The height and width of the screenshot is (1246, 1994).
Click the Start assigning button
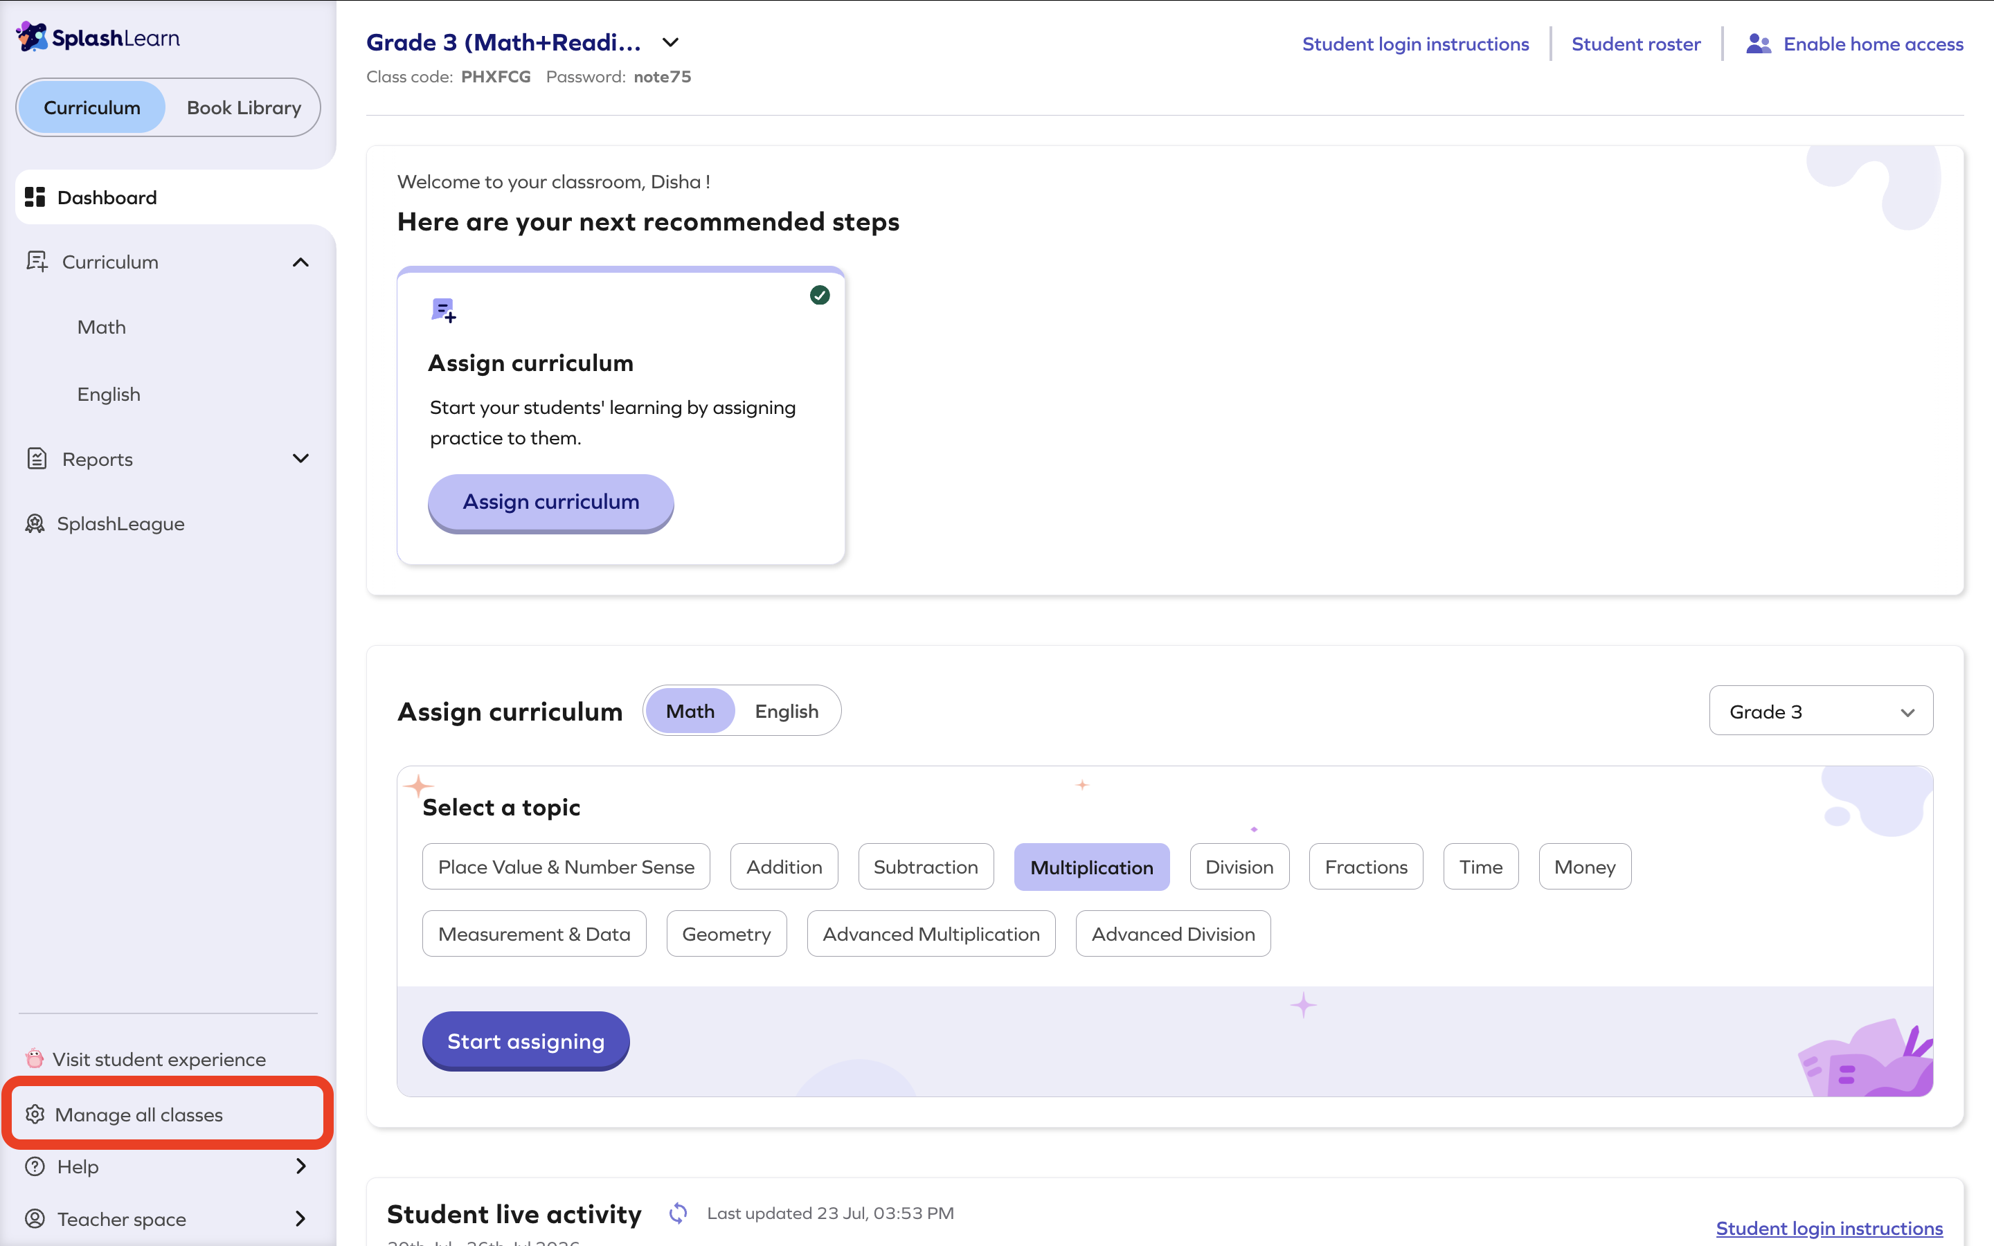tap(526, 1040)
